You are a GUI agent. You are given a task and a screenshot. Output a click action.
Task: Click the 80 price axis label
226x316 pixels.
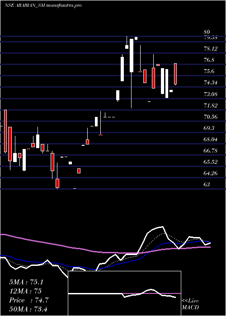(207, 32)
